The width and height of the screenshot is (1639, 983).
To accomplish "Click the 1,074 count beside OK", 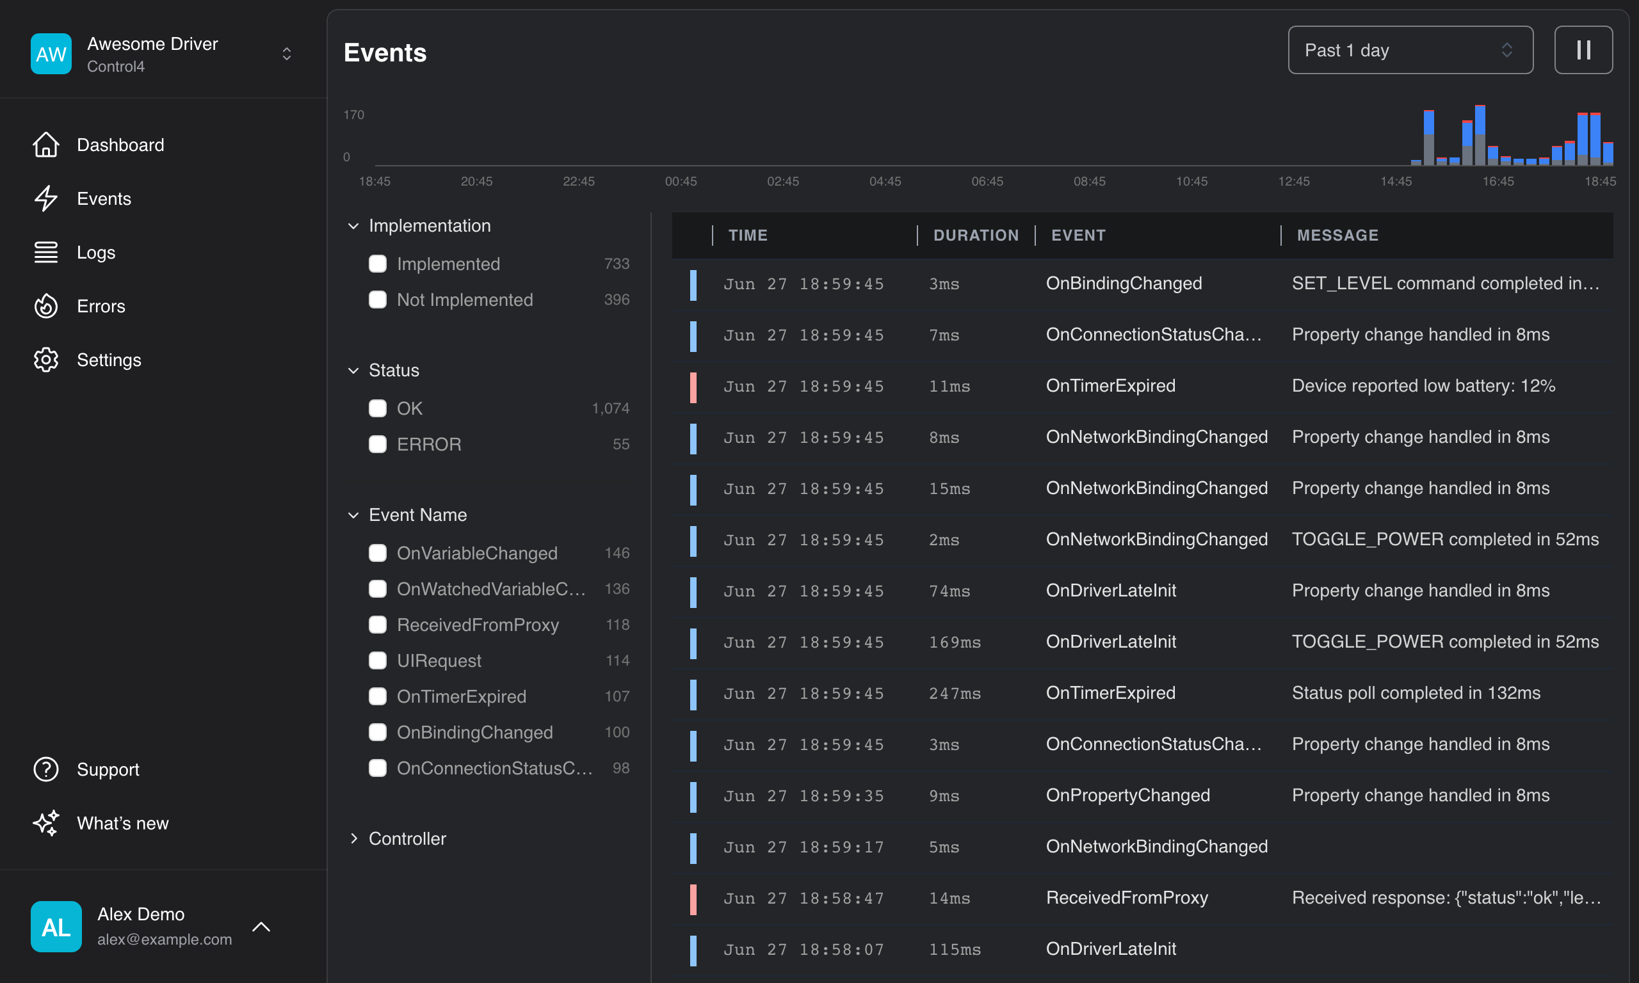I will [x=610, y=408].
